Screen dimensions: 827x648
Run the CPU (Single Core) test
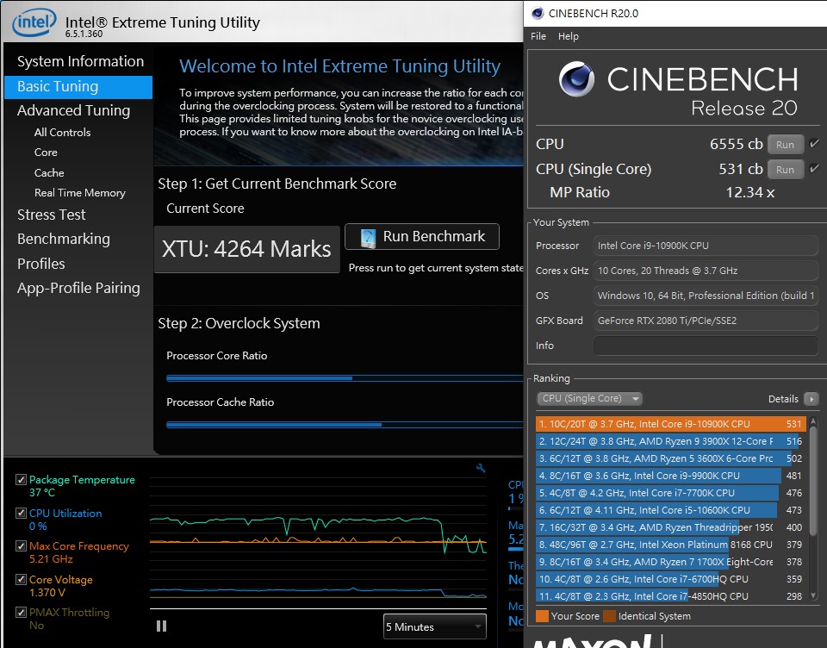coord(786,170)
